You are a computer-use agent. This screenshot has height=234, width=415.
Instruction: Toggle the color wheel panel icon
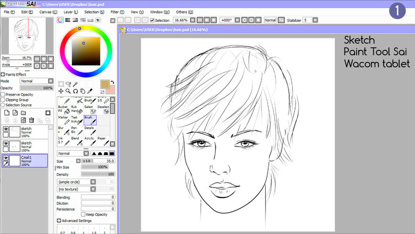pos(60,20)
